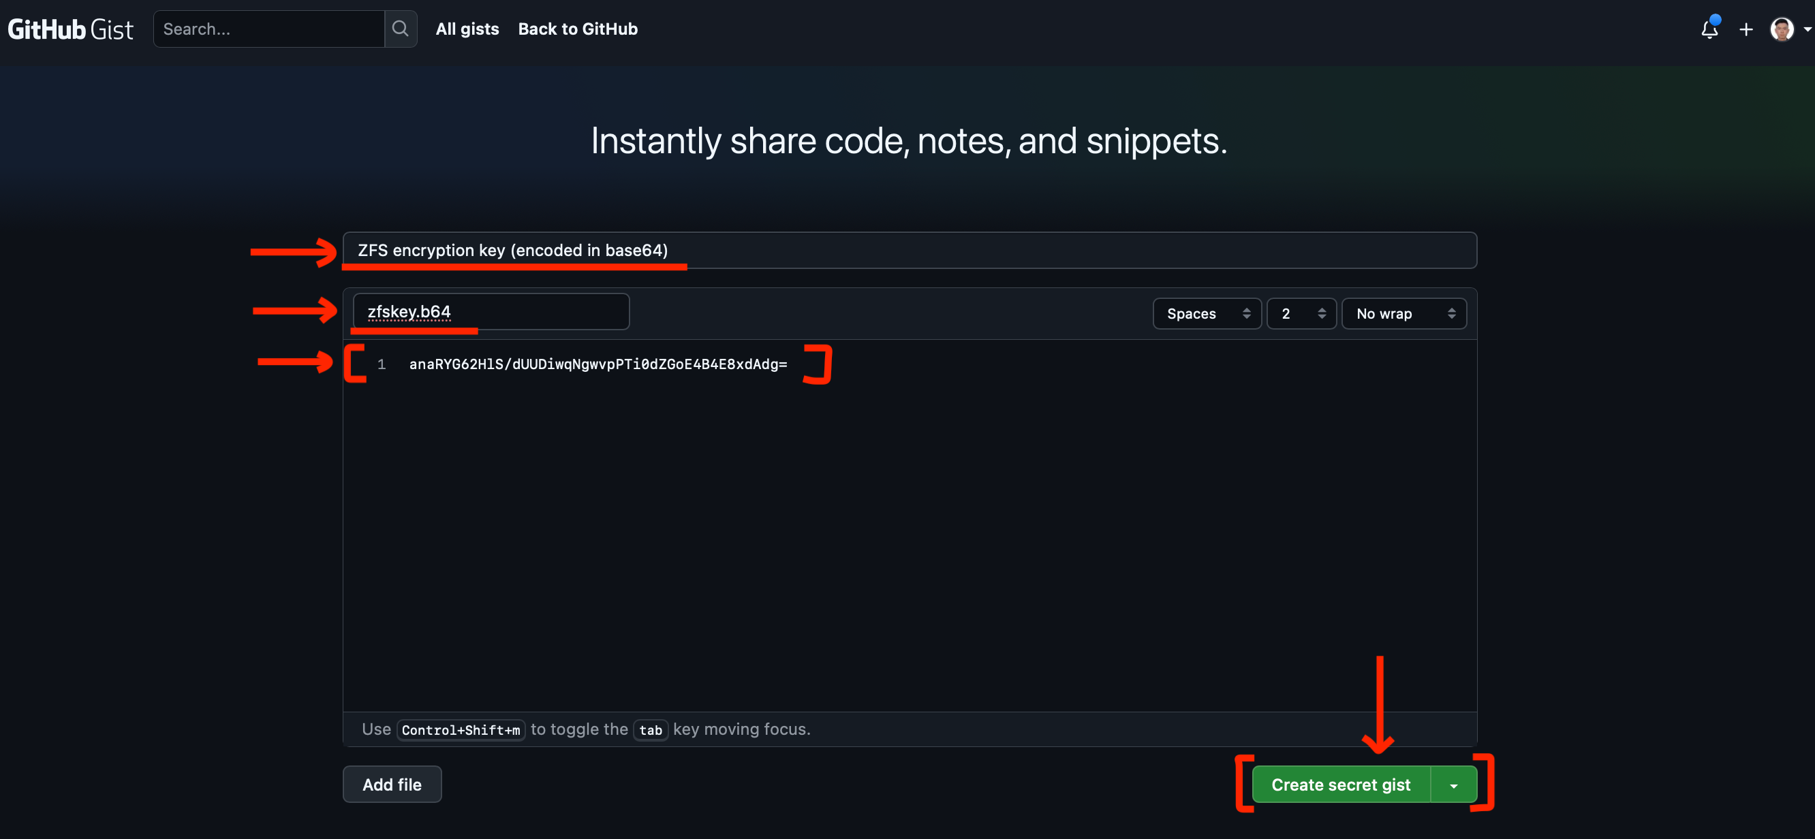1815x839 pixels.
Task: Click the tab key badge in the footer hint
Action: (651, 730)
